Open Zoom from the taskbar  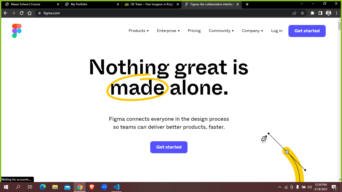104,187
